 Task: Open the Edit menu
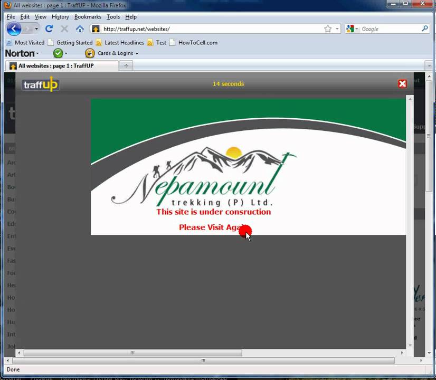pos(25,17)
